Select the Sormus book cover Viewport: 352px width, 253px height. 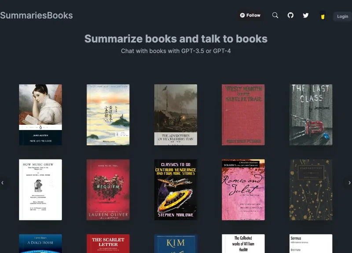311,244
